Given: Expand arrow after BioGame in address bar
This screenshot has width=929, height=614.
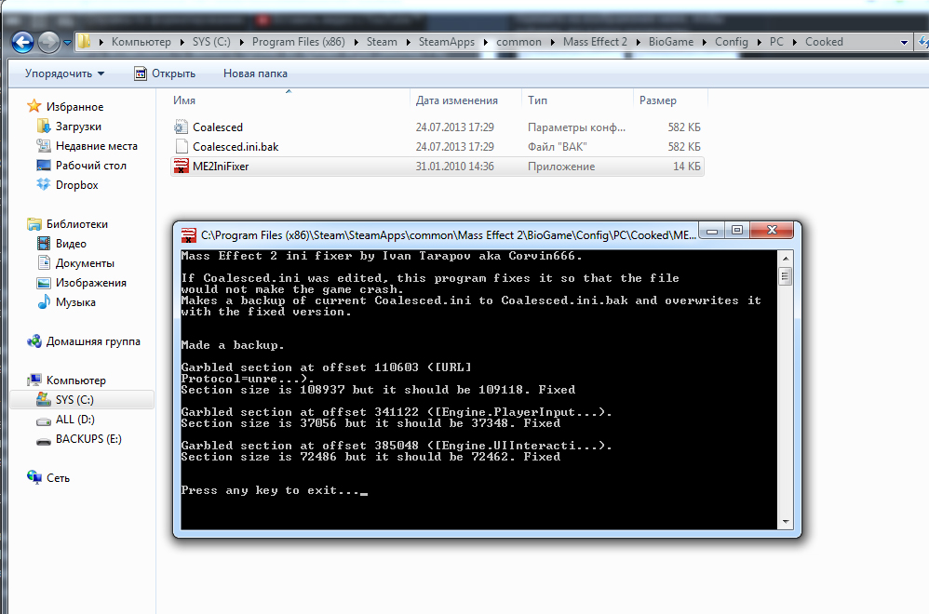Looking at the screenshot, I should tap(705, 42).
